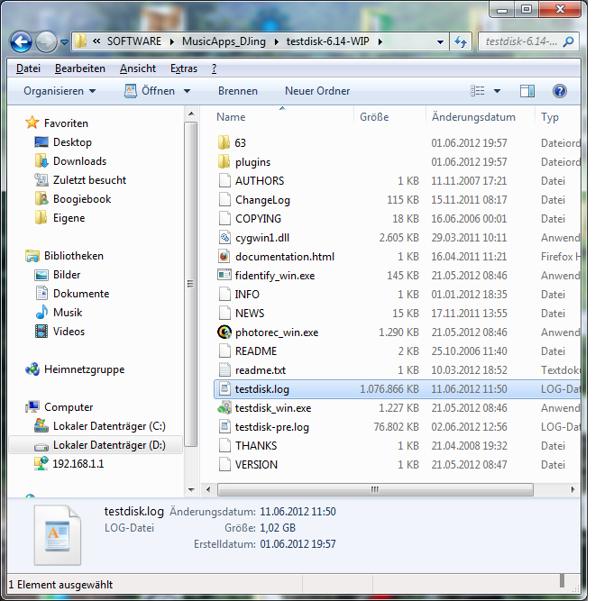Open network location 192.168.1.1
The width and height of the screenshot is (595, 601).
[x=78, y=464]
